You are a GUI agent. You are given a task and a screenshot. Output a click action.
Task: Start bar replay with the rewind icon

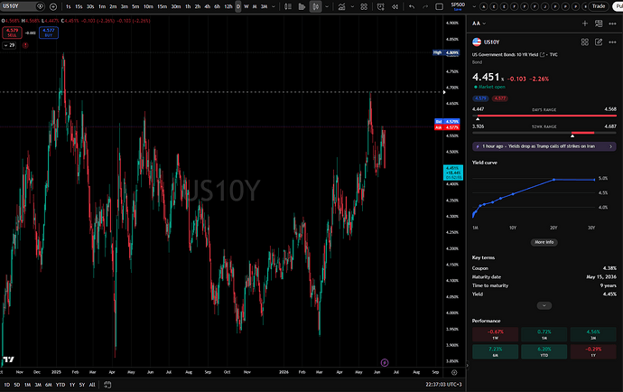pos(395,6)
